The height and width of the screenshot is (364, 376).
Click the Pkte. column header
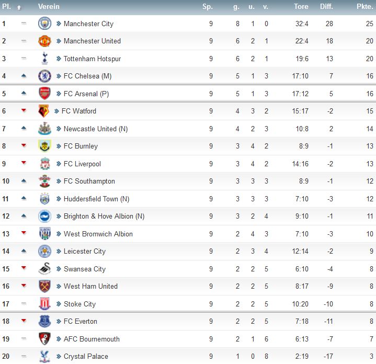[364, 6]
